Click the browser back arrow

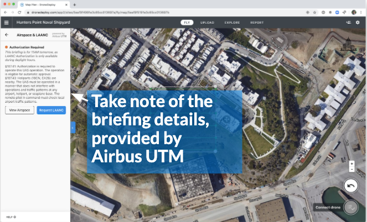6,12
